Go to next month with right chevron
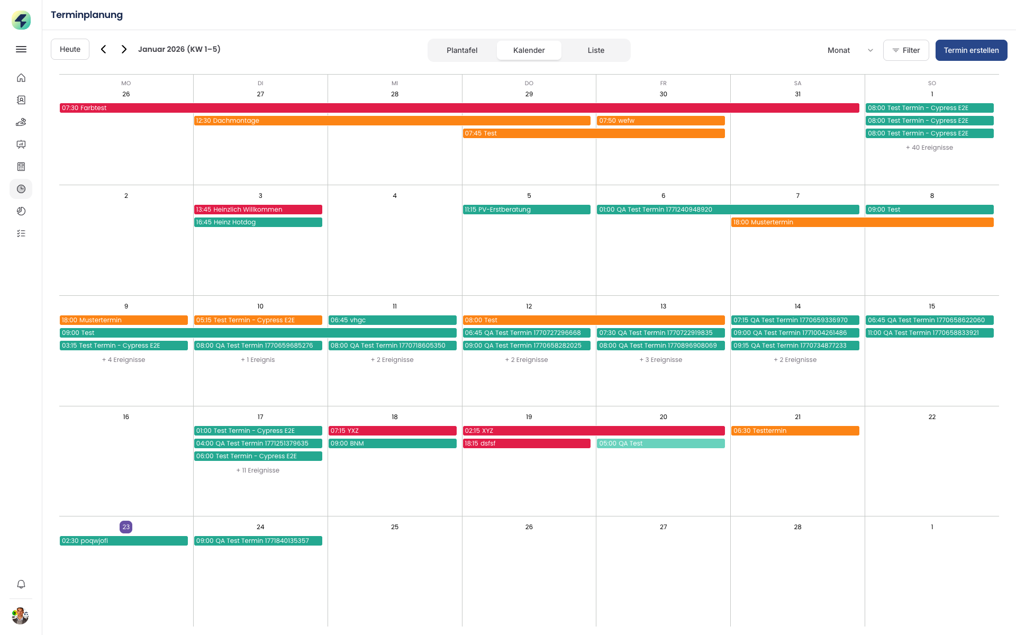Image resolution: width=1016 pixels, height=635 pixels. pyautogui.click(x=124, y=49)
